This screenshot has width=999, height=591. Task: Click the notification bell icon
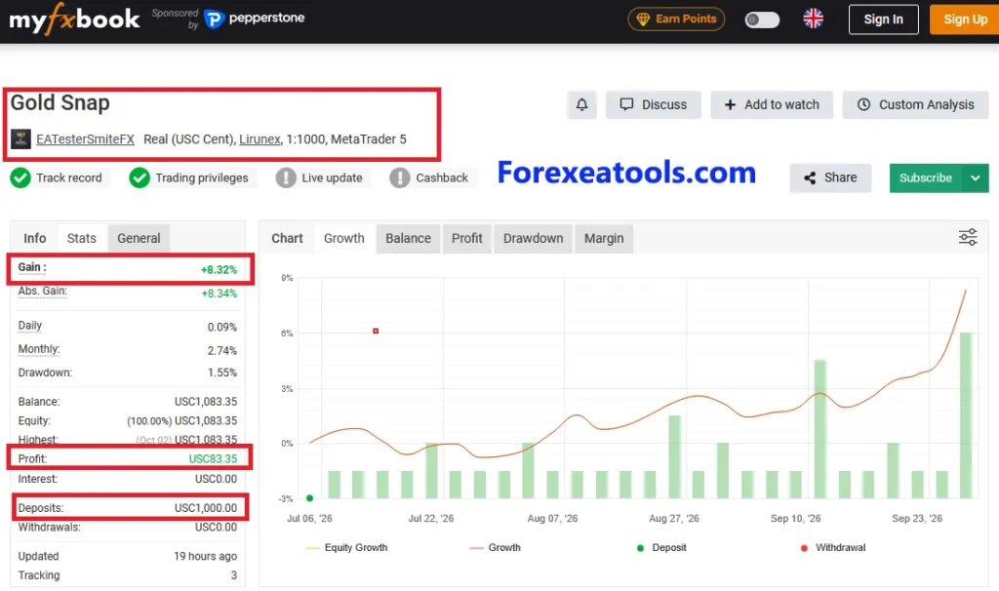(x=581, y=104)
